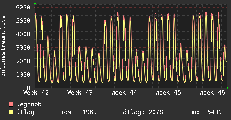Click the Week 45 axis label

click(168, 93)
